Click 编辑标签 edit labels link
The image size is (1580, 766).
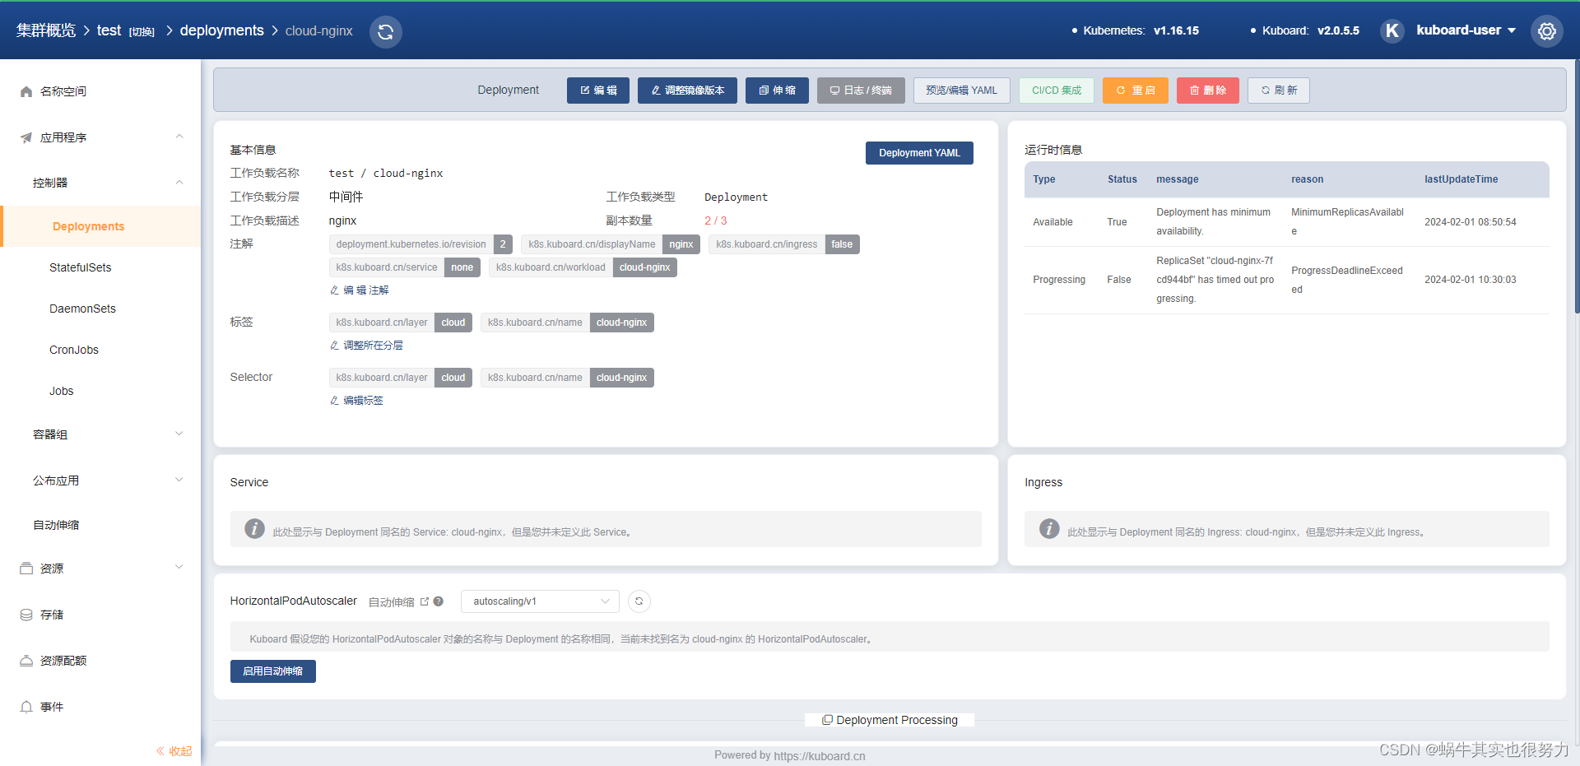pyautogui.click(x=356, y=401)
